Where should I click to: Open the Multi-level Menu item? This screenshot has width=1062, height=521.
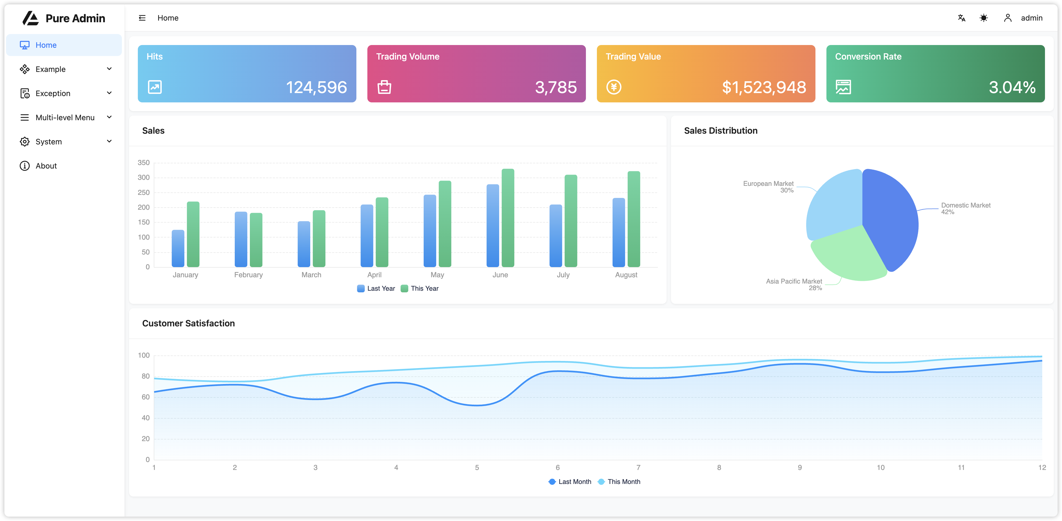65,117
